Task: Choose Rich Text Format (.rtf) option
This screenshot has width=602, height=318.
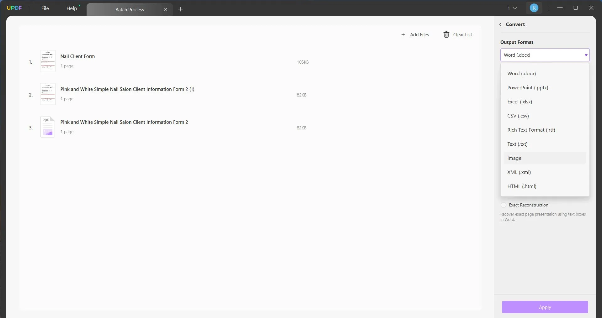Action: (545, 130)
